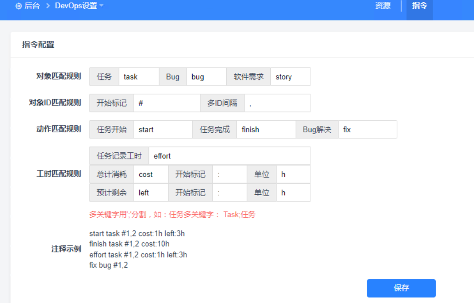Click the 对象ID匹配规则 row label
The width and height of the screenshot is (474, 303).
[x=55, y=103]
